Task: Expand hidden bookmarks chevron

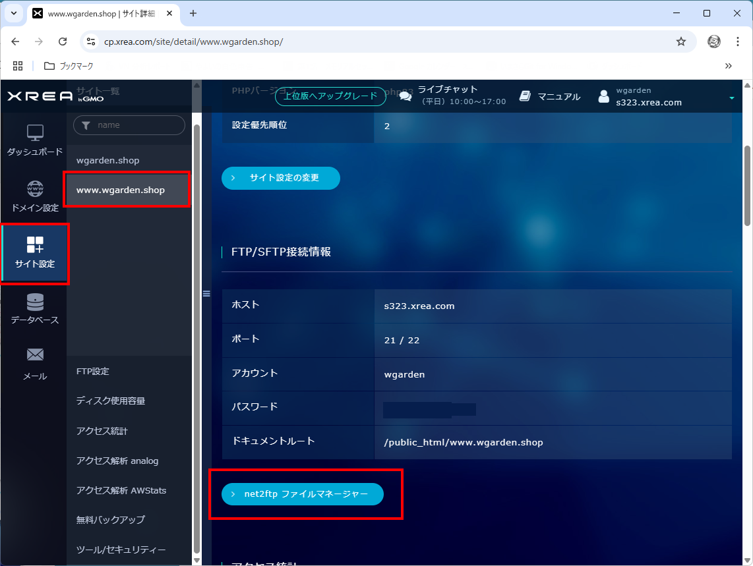Action: pyautogui.click(x=729, y=66)
